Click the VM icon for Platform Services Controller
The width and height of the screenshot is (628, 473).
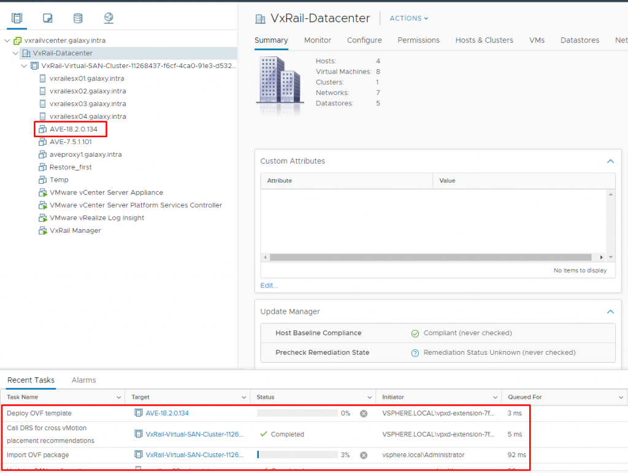click(42, 205)
